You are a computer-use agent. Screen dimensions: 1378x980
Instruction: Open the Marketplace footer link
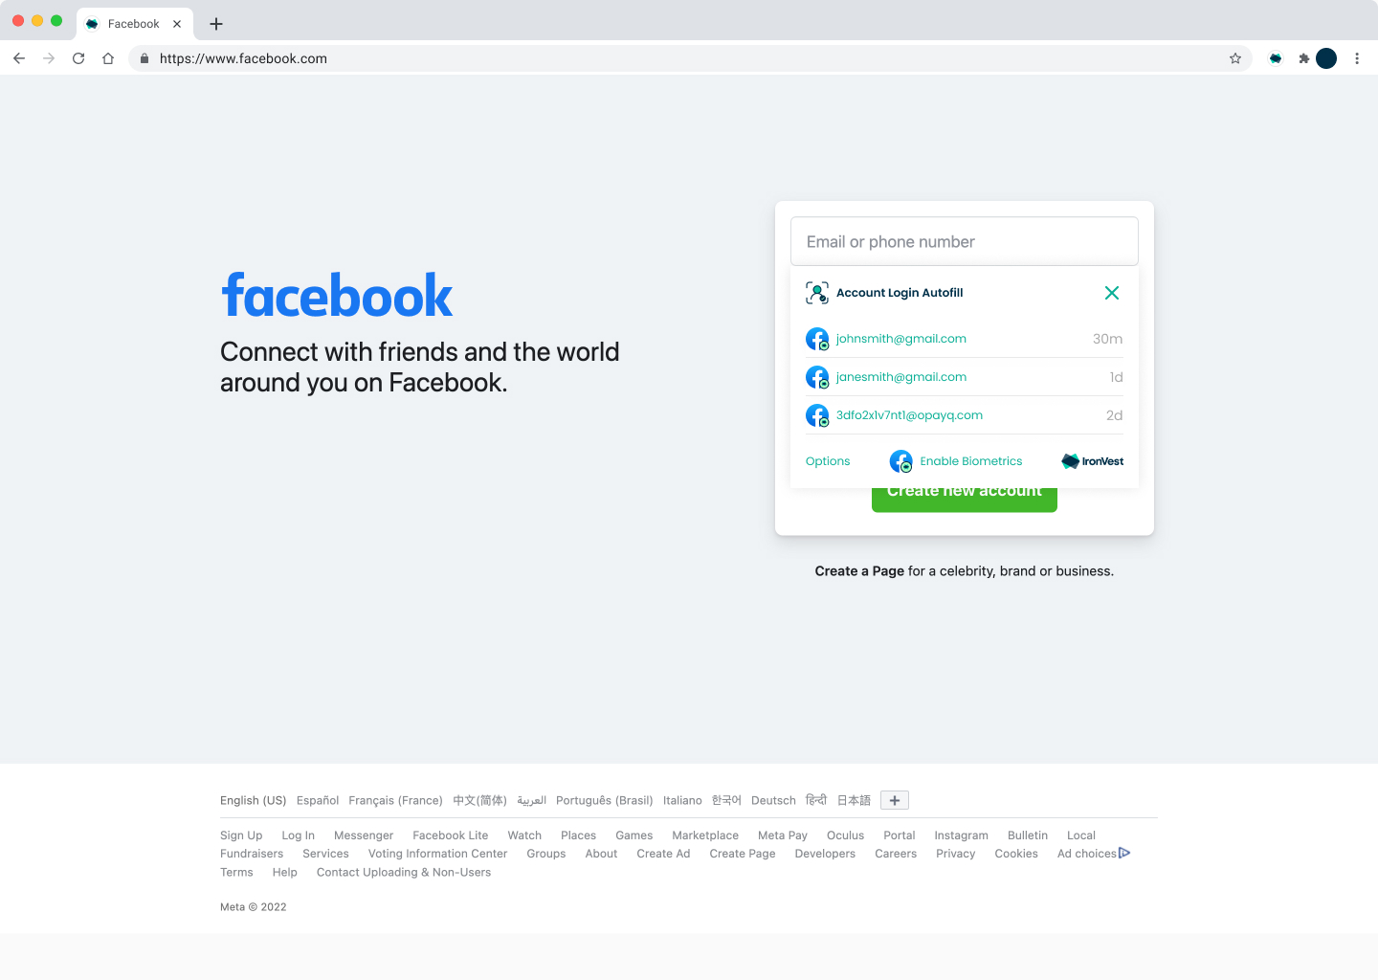[705, 835]
